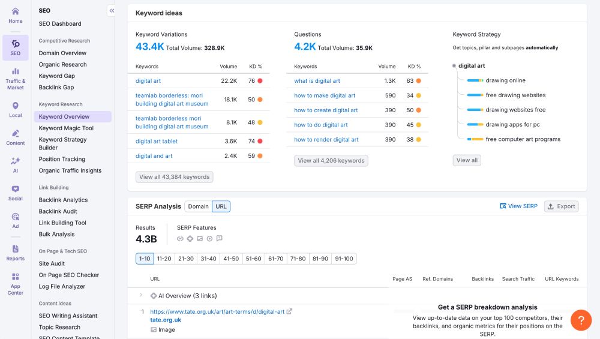Click the AI Overview diamond icon
Viewport: 600px width, 339px height.
154,296
